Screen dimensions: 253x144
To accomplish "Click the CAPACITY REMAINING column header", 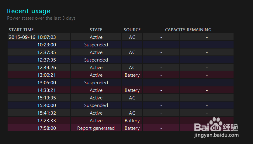I will click(x=188, y=30).
